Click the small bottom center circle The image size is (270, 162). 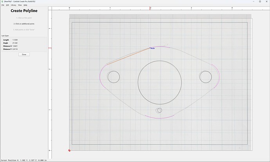click(x=160, y=110)
